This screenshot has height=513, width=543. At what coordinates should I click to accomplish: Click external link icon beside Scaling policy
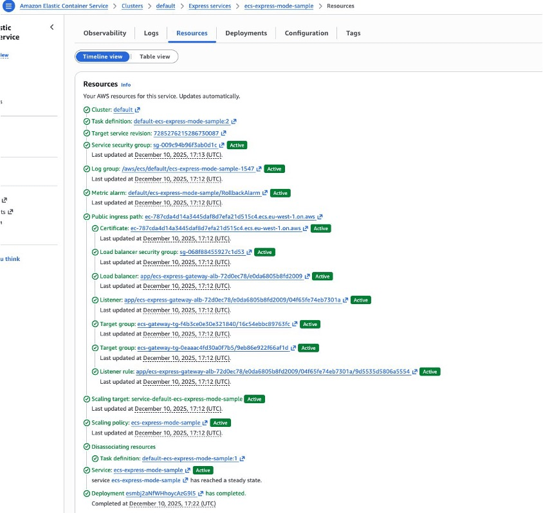pos(205,423)
